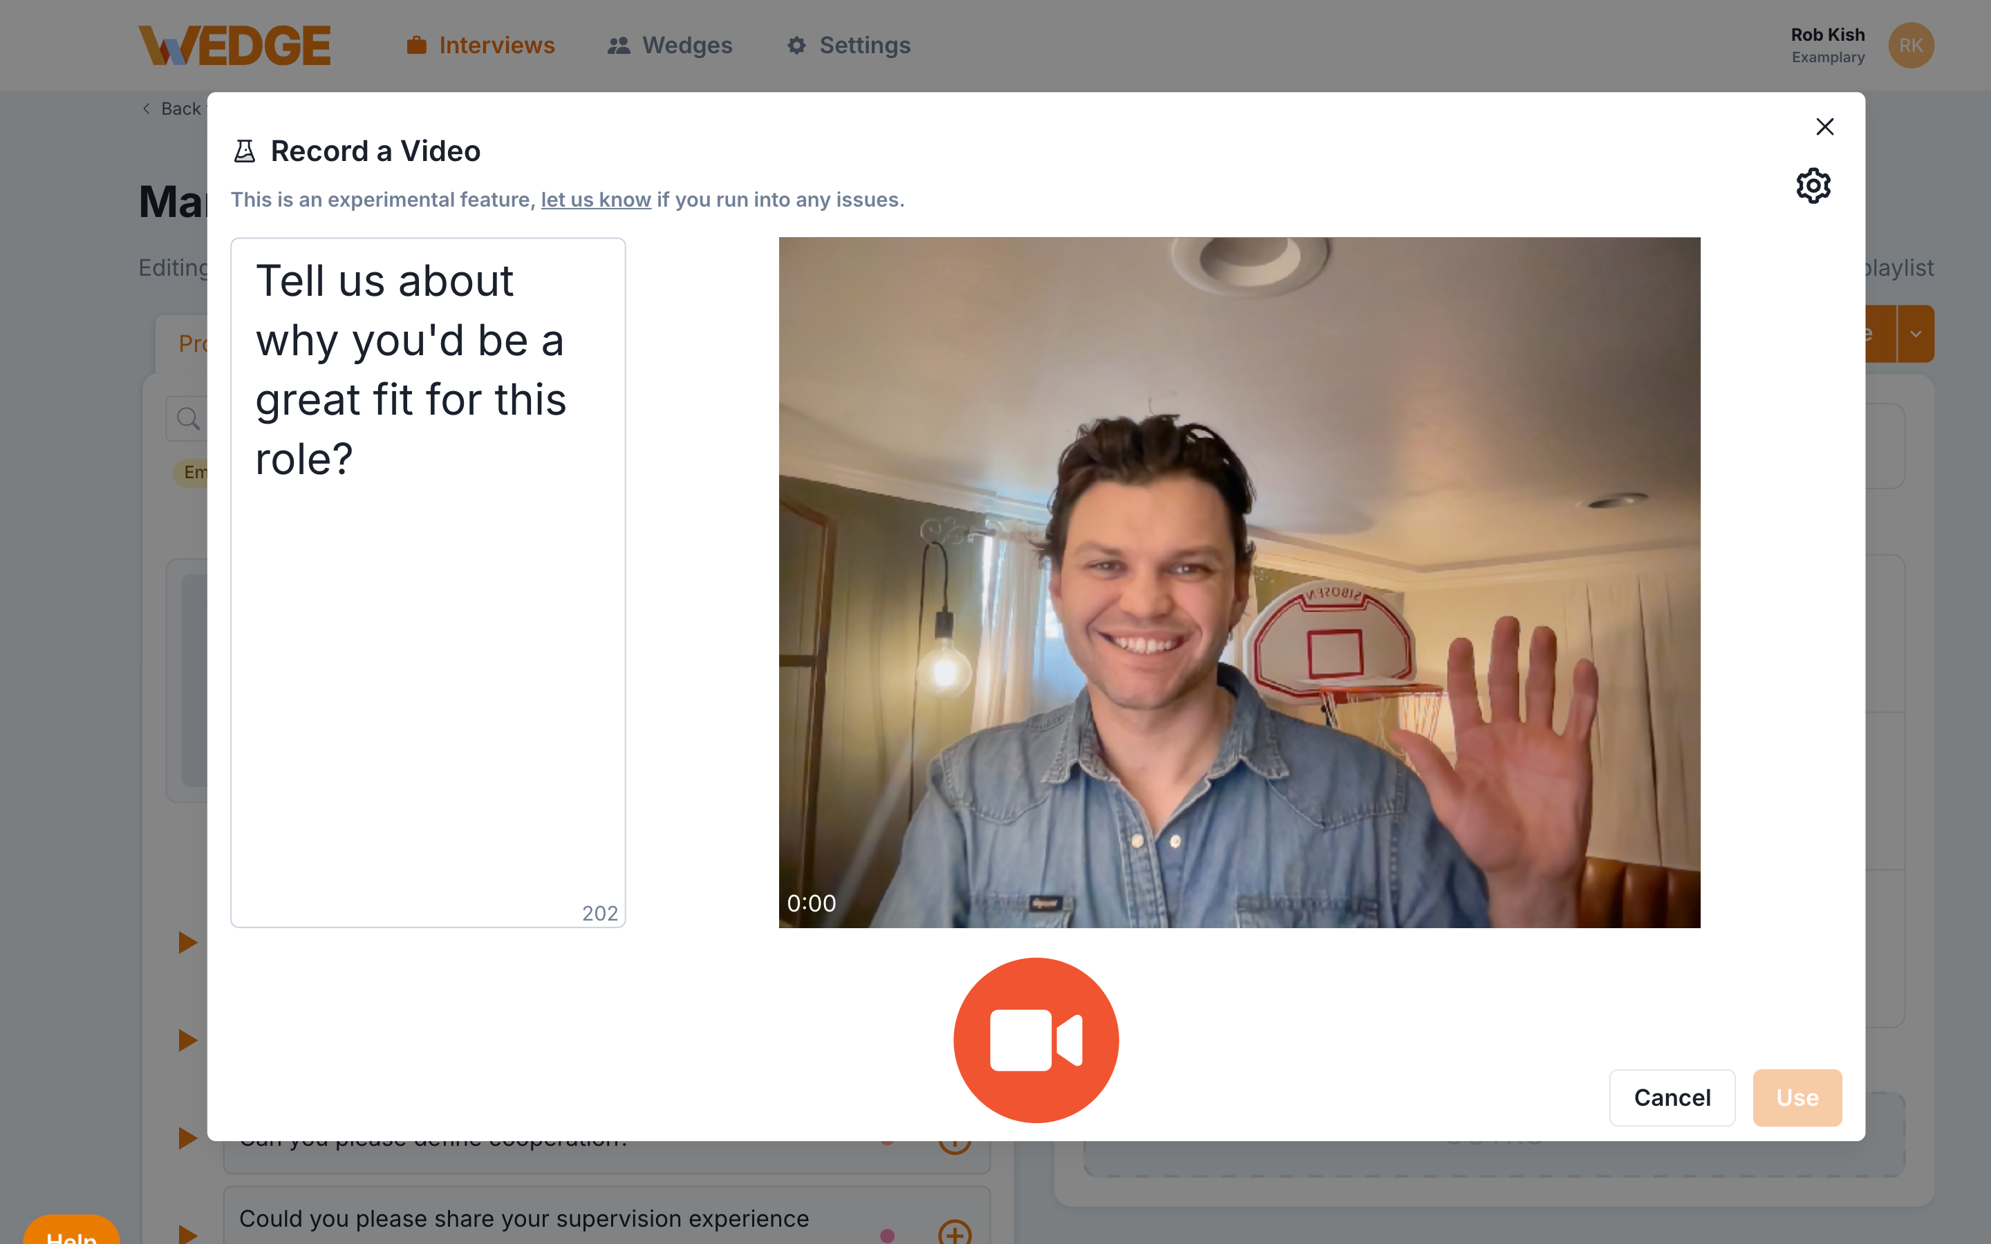The height and width of the screenshot is (1244, 1991).
Task: Open the "let us know" link
Action: pos(596,199)
